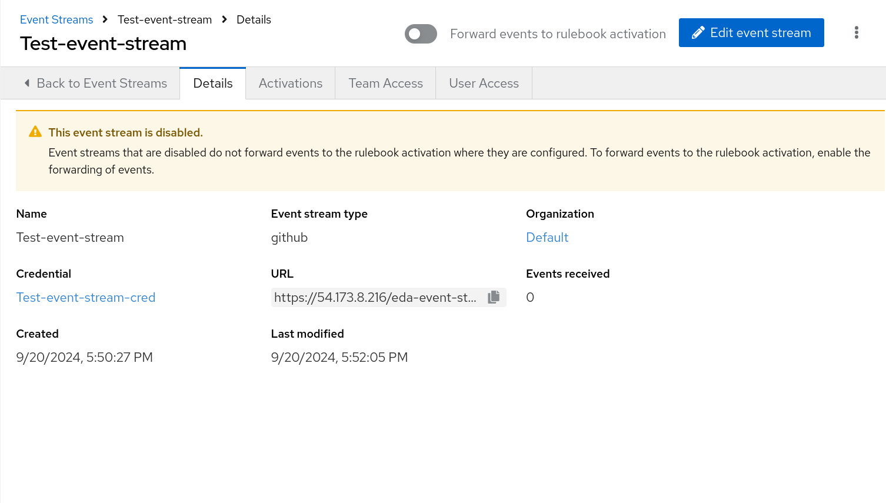Viewport: 886px width, 503px height.
Task: Click the Details breadcrumb item
Action: point(254,19)
